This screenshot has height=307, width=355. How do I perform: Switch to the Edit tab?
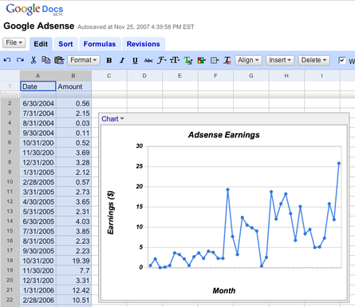tap(41, 44)
